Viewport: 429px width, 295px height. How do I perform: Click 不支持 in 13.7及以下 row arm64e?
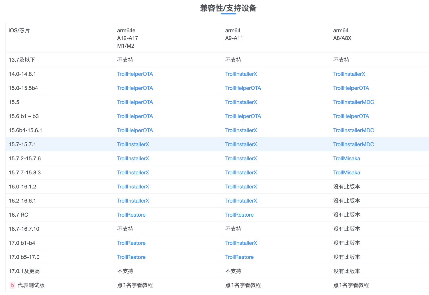tap(125, 60)
